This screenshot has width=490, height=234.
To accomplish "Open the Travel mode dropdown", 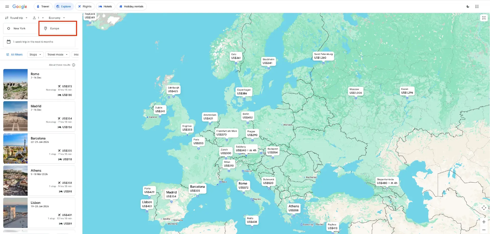I will (x=57, y=54).
